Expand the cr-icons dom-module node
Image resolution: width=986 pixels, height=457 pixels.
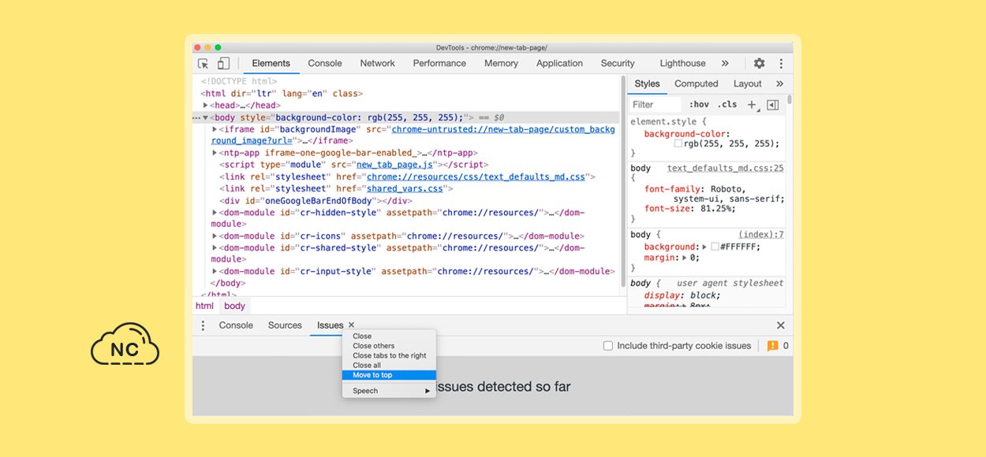click(x=215, y=236)
